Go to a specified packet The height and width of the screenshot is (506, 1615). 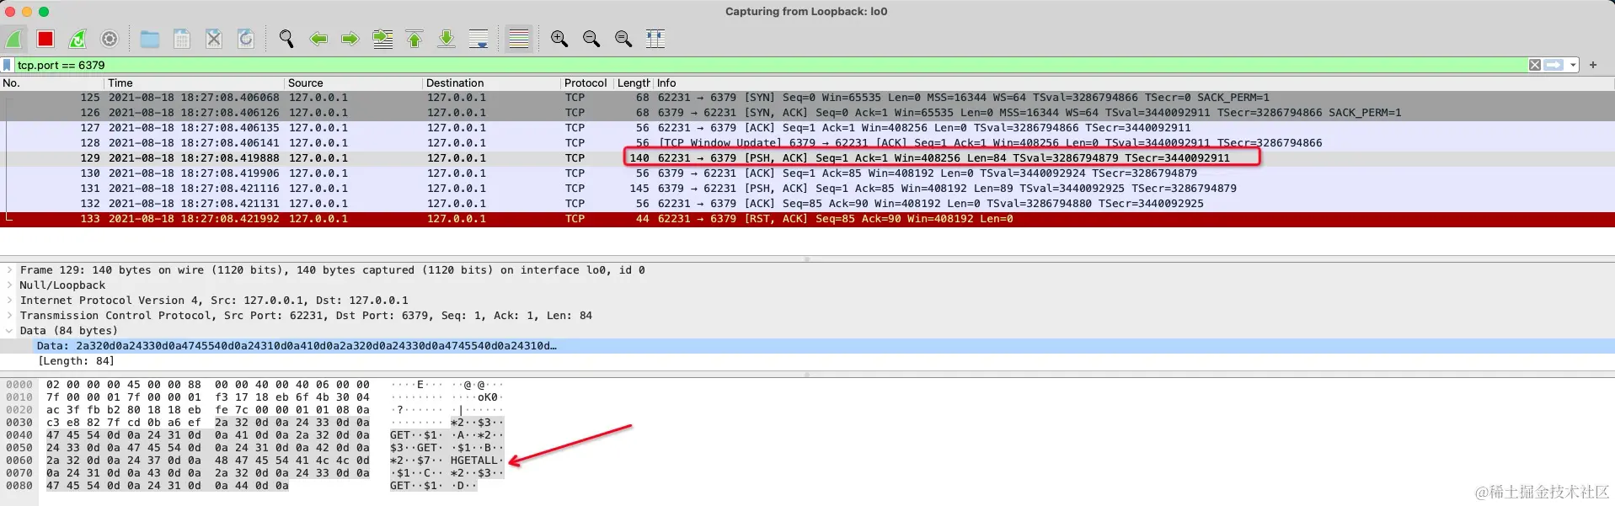click(x=382, y=39)
